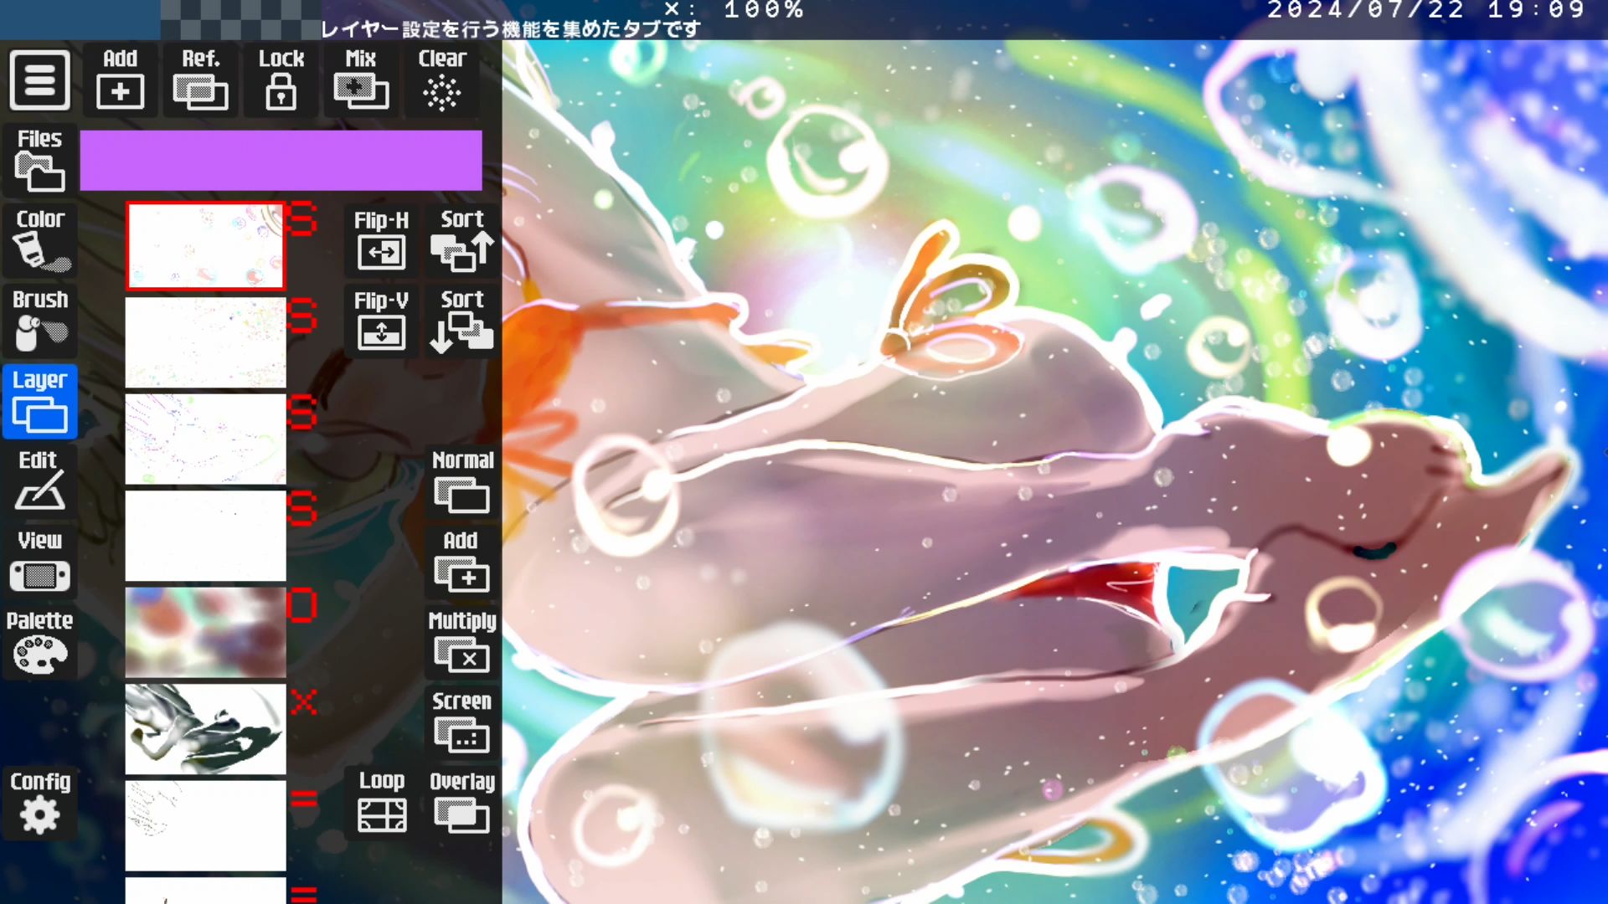Flip layer horizontally with Flip-H
Viewport: 1608px width, 904px height.
click(381, 240)
